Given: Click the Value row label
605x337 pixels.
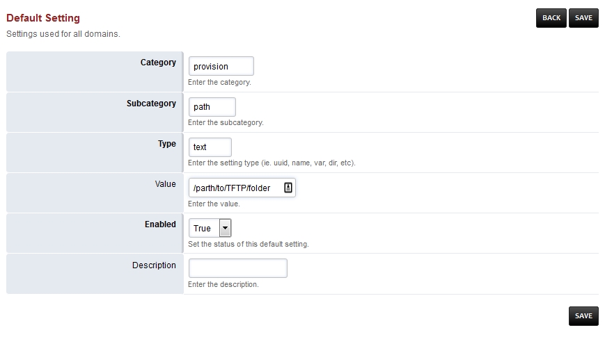Looking at the screenshot, I should click(165, 184).
